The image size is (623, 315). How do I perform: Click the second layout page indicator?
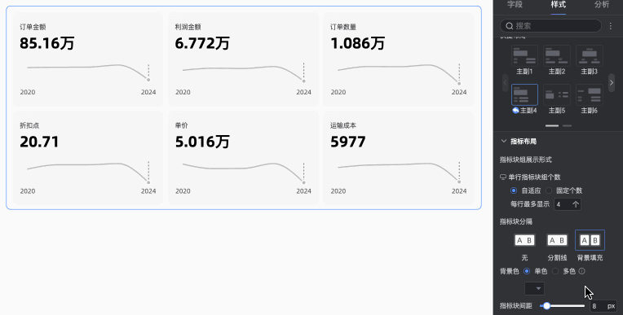(567, 126)
